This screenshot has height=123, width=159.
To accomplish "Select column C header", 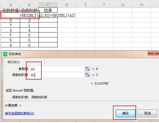I will pos(48,5).
